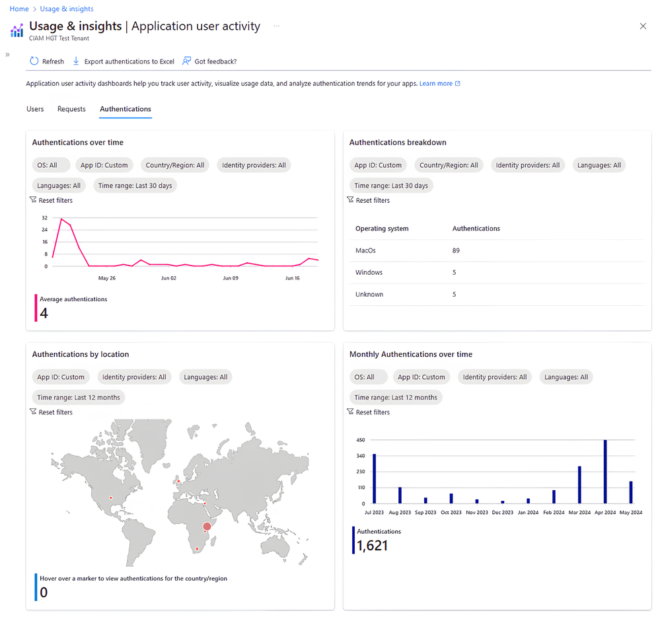Open OS: All filter in Authentications over time

(x=51, y=165)
